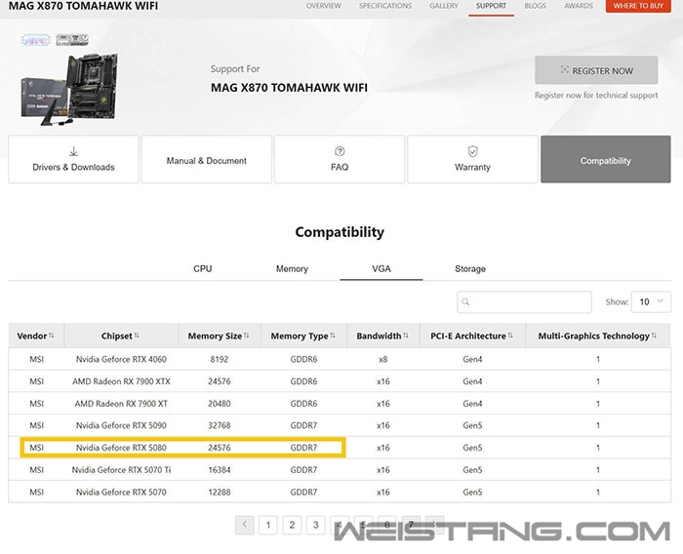Go to previous page arrow in pagination
The width and height of the screenshot is (683, 554).
[244, 525]
